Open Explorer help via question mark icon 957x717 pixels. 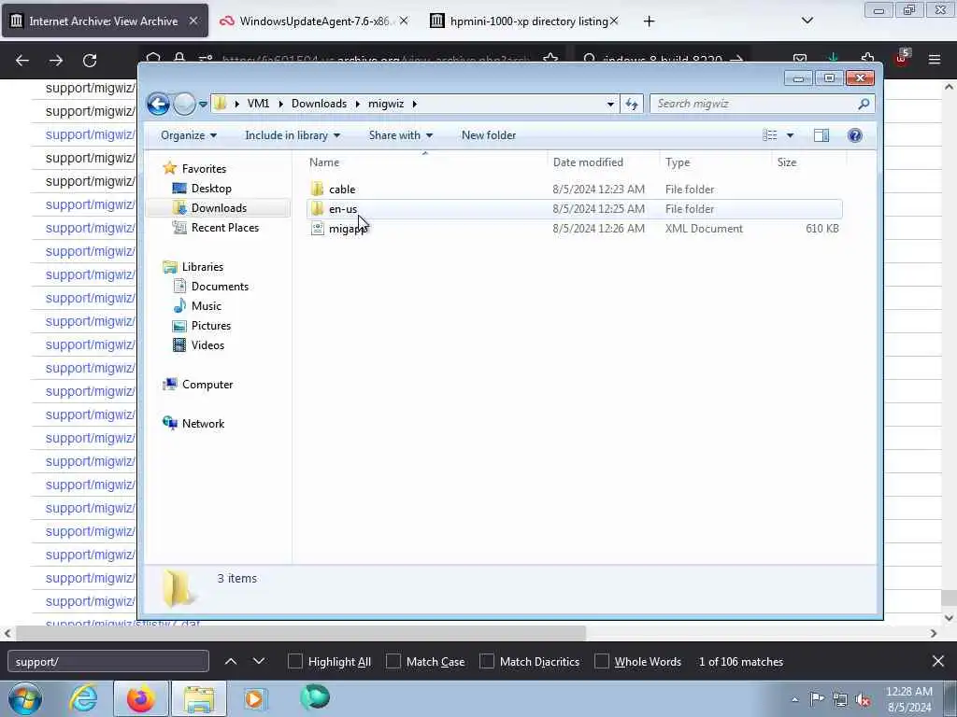pyautogui.click(x=855, y=135)
